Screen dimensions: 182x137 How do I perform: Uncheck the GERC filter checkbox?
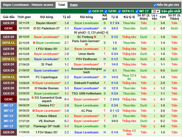[x=106, y=11]
